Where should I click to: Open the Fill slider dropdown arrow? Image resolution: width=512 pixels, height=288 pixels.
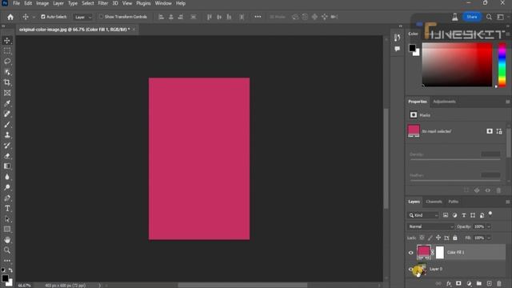[x=489, y=238]
